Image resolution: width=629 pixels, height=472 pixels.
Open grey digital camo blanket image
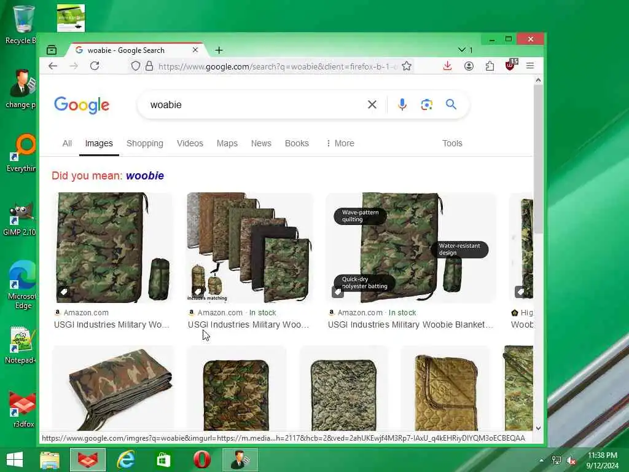pos(344,388)
